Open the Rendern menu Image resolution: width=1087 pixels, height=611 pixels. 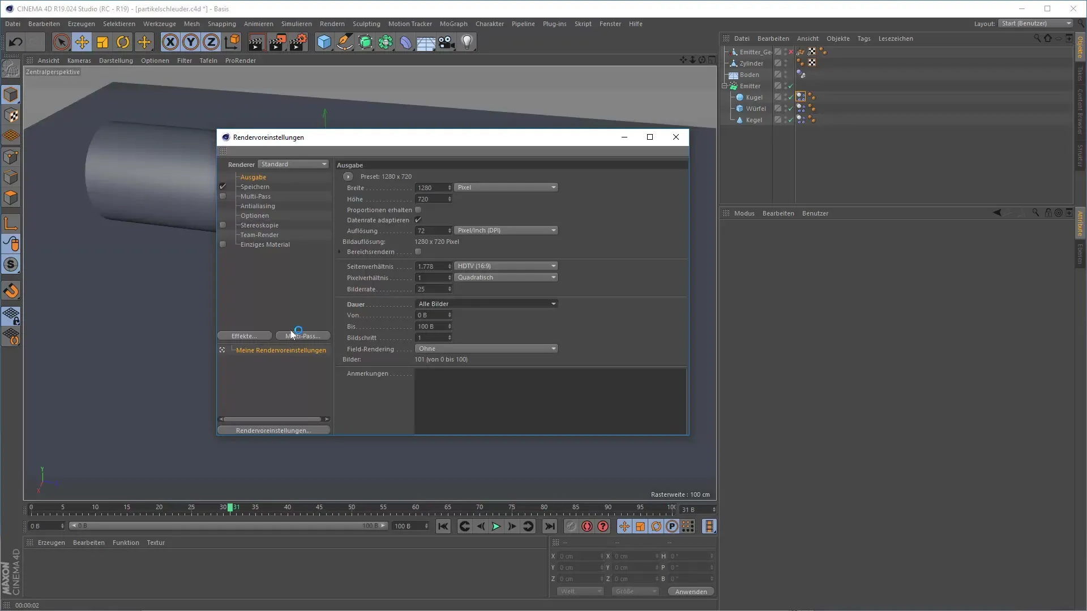332,24
